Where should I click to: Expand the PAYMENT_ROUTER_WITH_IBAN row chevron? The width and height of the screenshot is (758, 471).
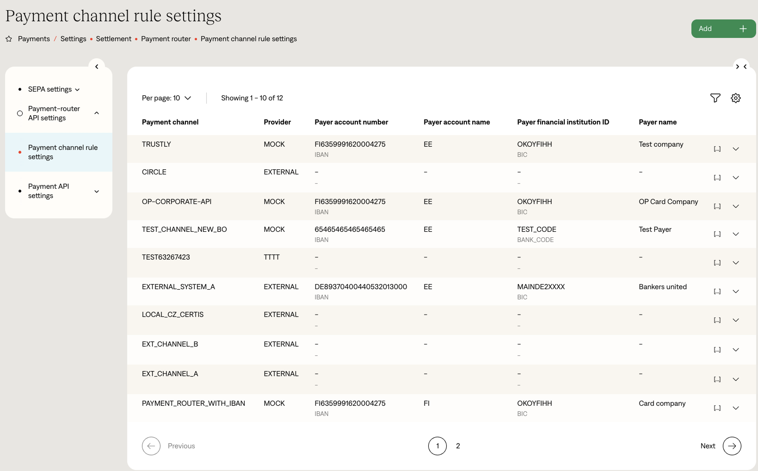(735, 408)
